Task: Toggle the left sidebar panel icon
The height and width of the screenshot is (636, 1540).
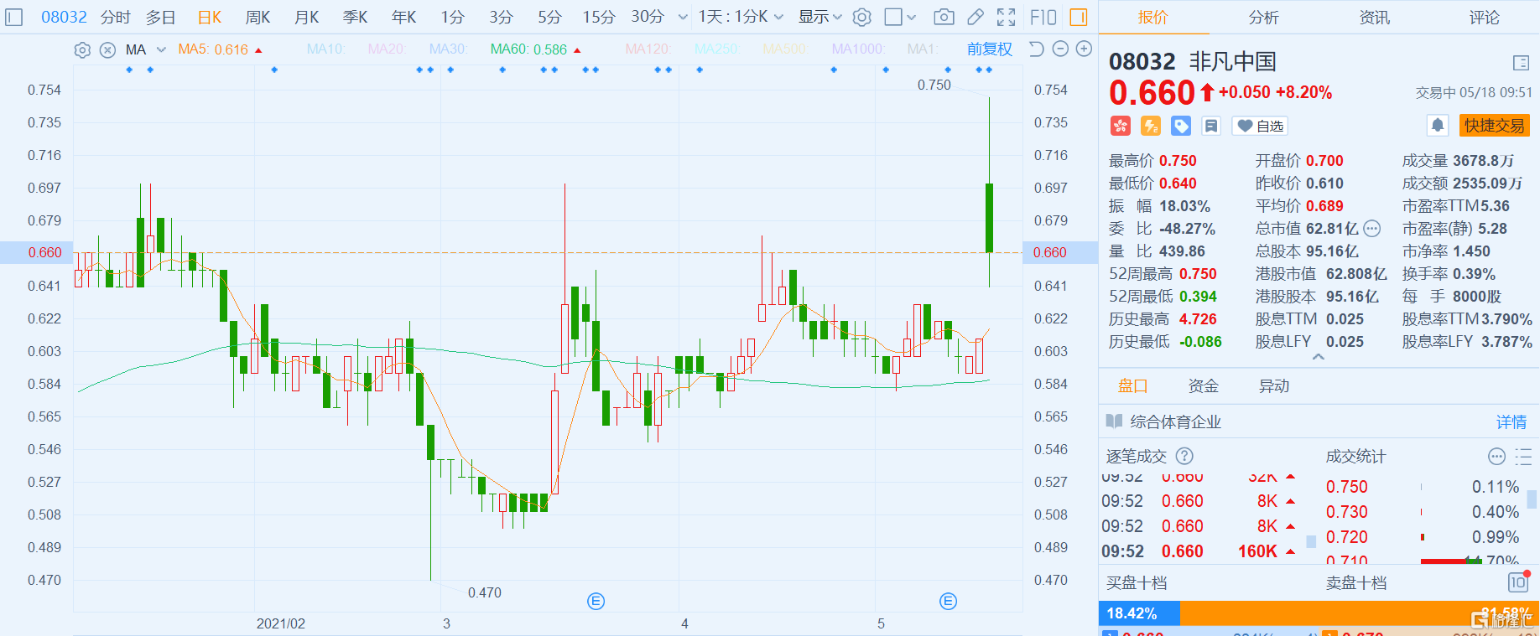Action: pos(14,17)
